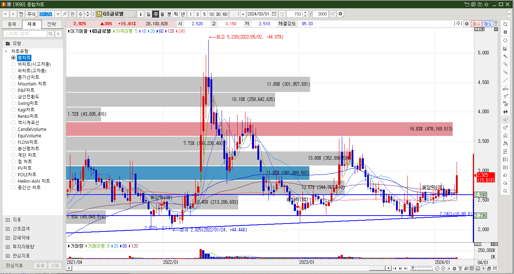Click the 'A' auto-scale icon at bottom
514x274 pixels.
pyautogui.click(x=449, y=269)
